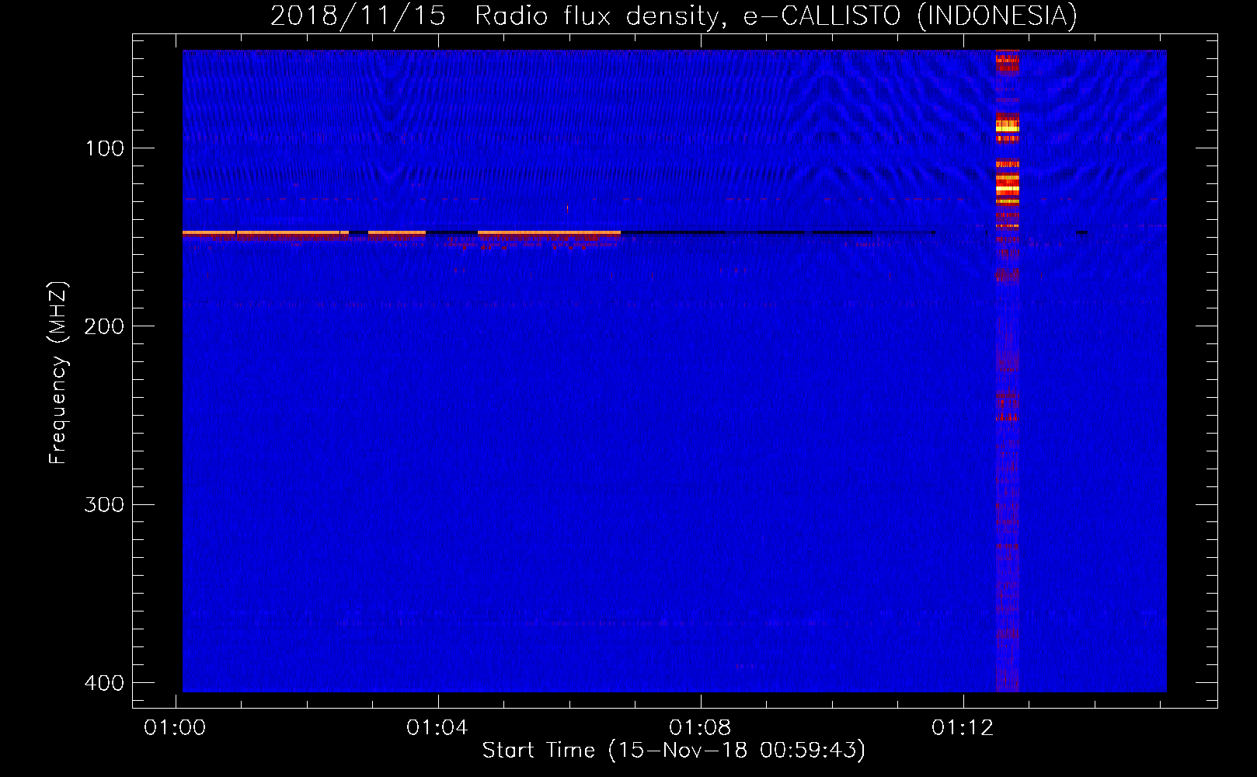The width and height of the screenshot is (1257, 777).
Task: Click the bright yellow burst near 01:12
Action: coord(1007,188)
